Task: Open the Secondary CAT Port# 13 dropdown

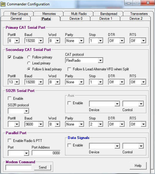Action: click(x=14, y=82)
